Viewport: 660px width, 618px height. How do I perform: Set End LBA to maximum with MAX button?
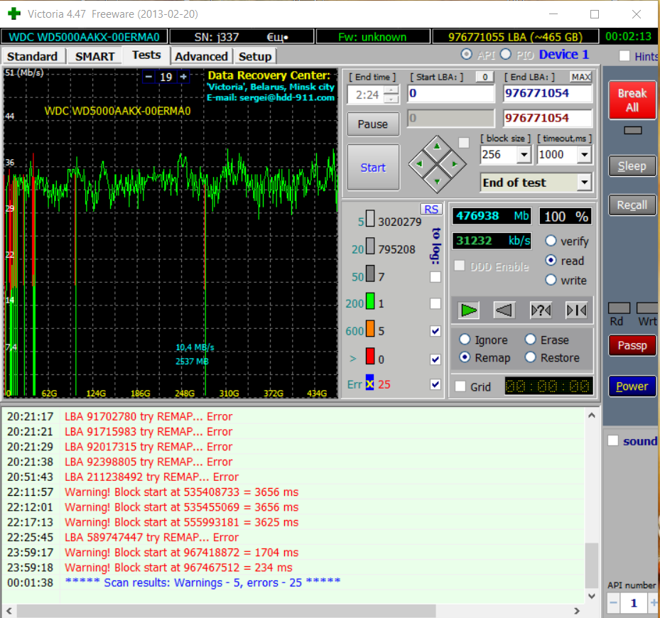pos(581,77)
